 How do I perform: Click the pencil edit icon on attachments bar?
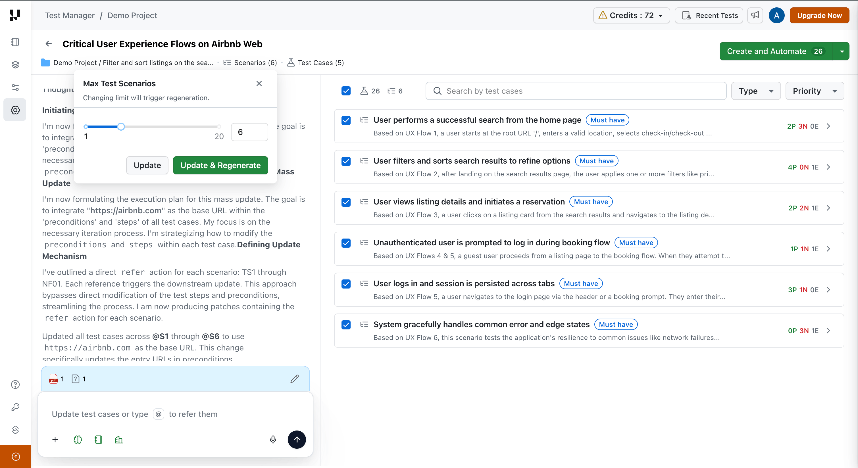(294, 379)
